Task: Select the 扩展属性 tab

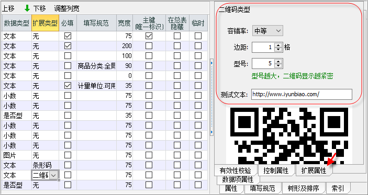Action: coord(314,170)
